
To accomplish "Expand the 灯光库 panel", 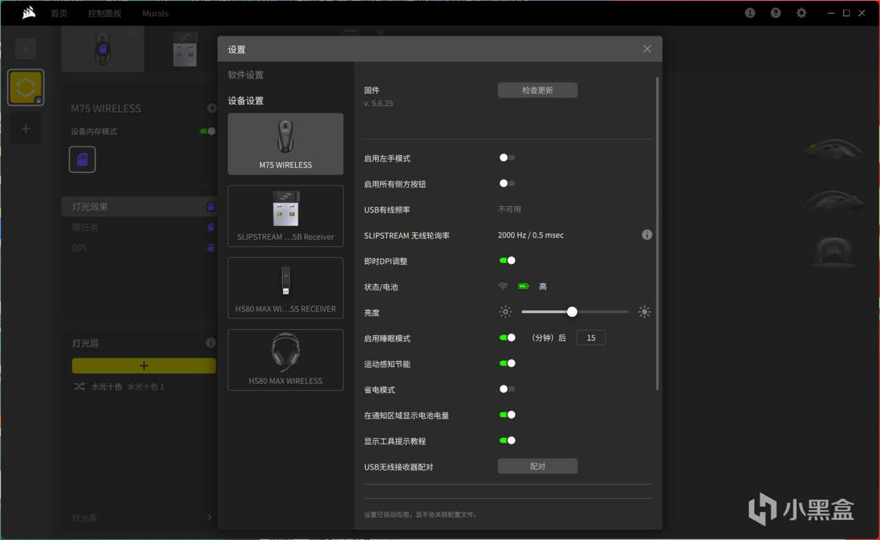I will pyautogui.click(x=210, y=517).
